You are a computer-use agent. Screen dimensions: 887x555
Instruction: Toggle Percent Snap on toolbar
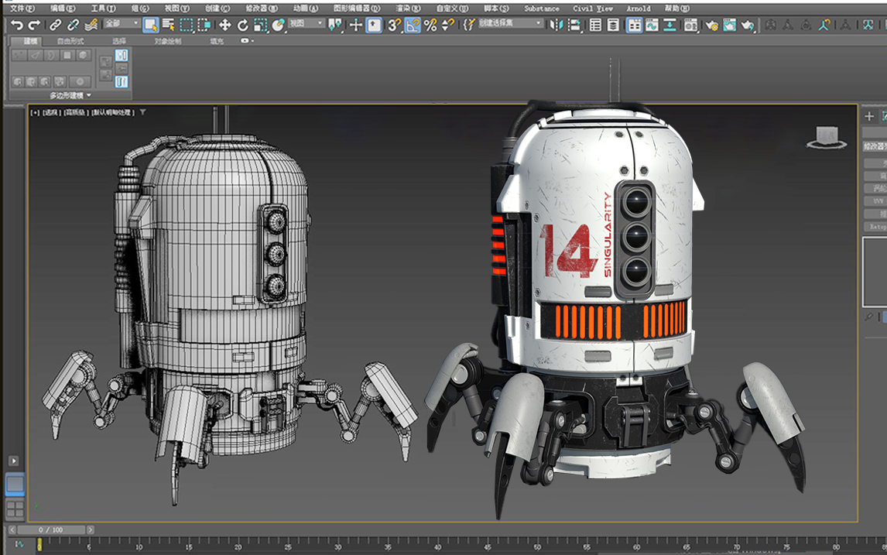click(x=430, y=25)
